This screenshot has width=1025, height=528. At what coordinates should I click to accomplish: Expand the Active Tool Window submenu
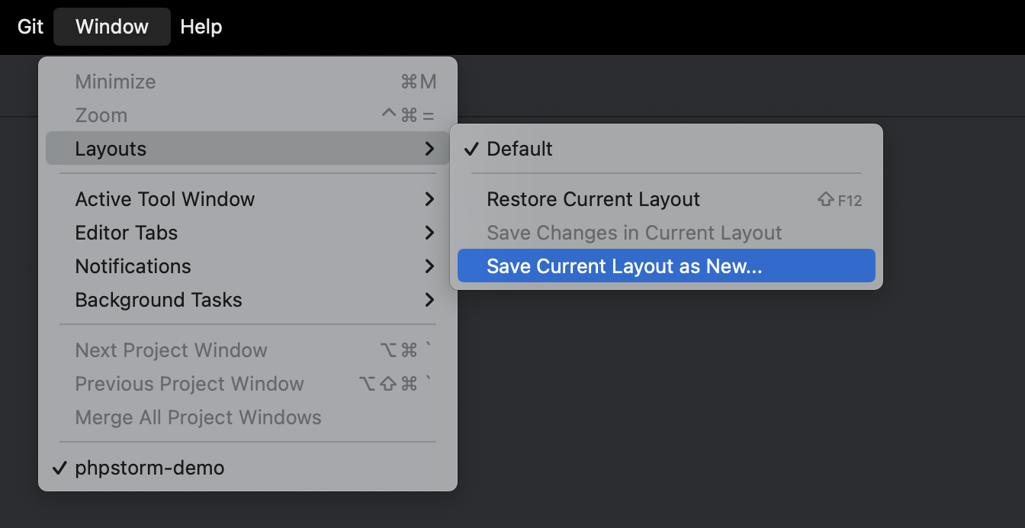(x=165, y=199)
